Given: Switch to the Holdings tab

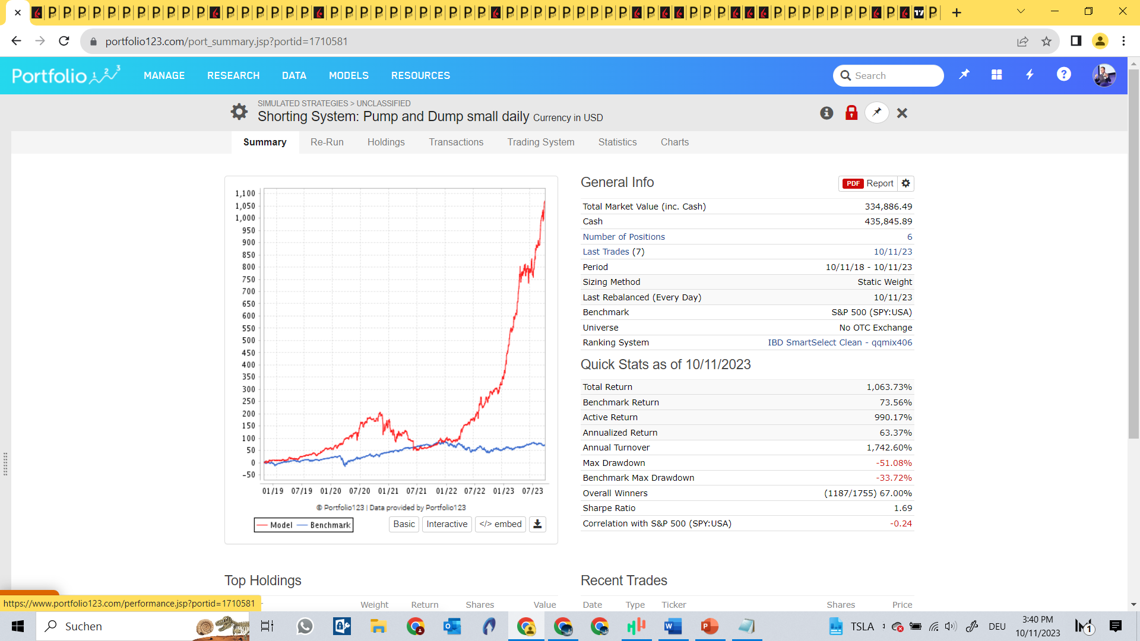Looking at the screenshot, I should pos(386,142).
